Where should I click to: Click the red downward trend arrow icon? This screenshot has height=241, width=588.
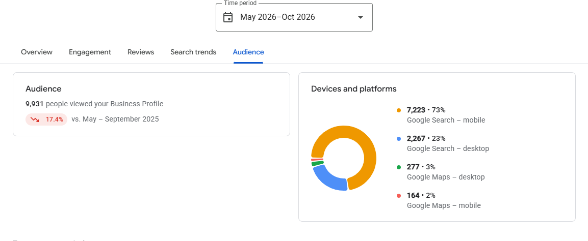click(35, 119)
